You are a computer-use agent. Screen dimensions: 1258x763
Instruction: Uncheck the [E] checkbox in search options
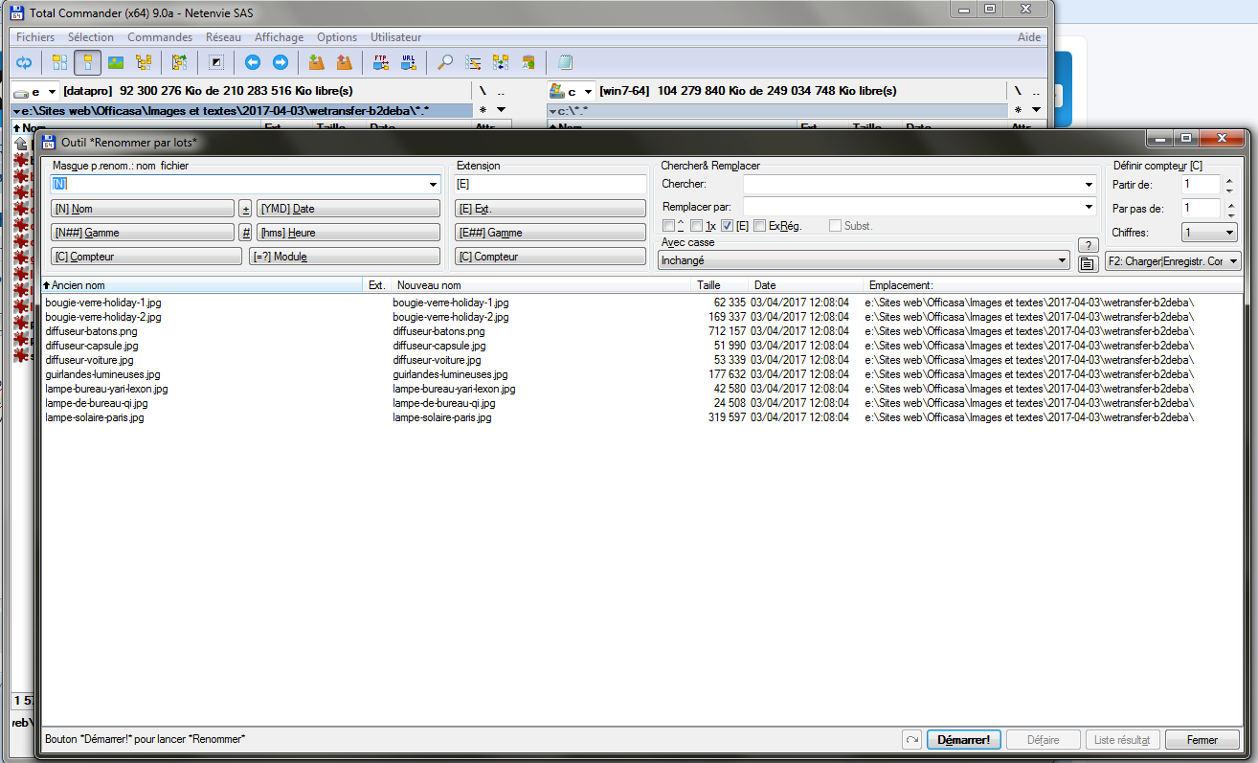coord(727,226)
